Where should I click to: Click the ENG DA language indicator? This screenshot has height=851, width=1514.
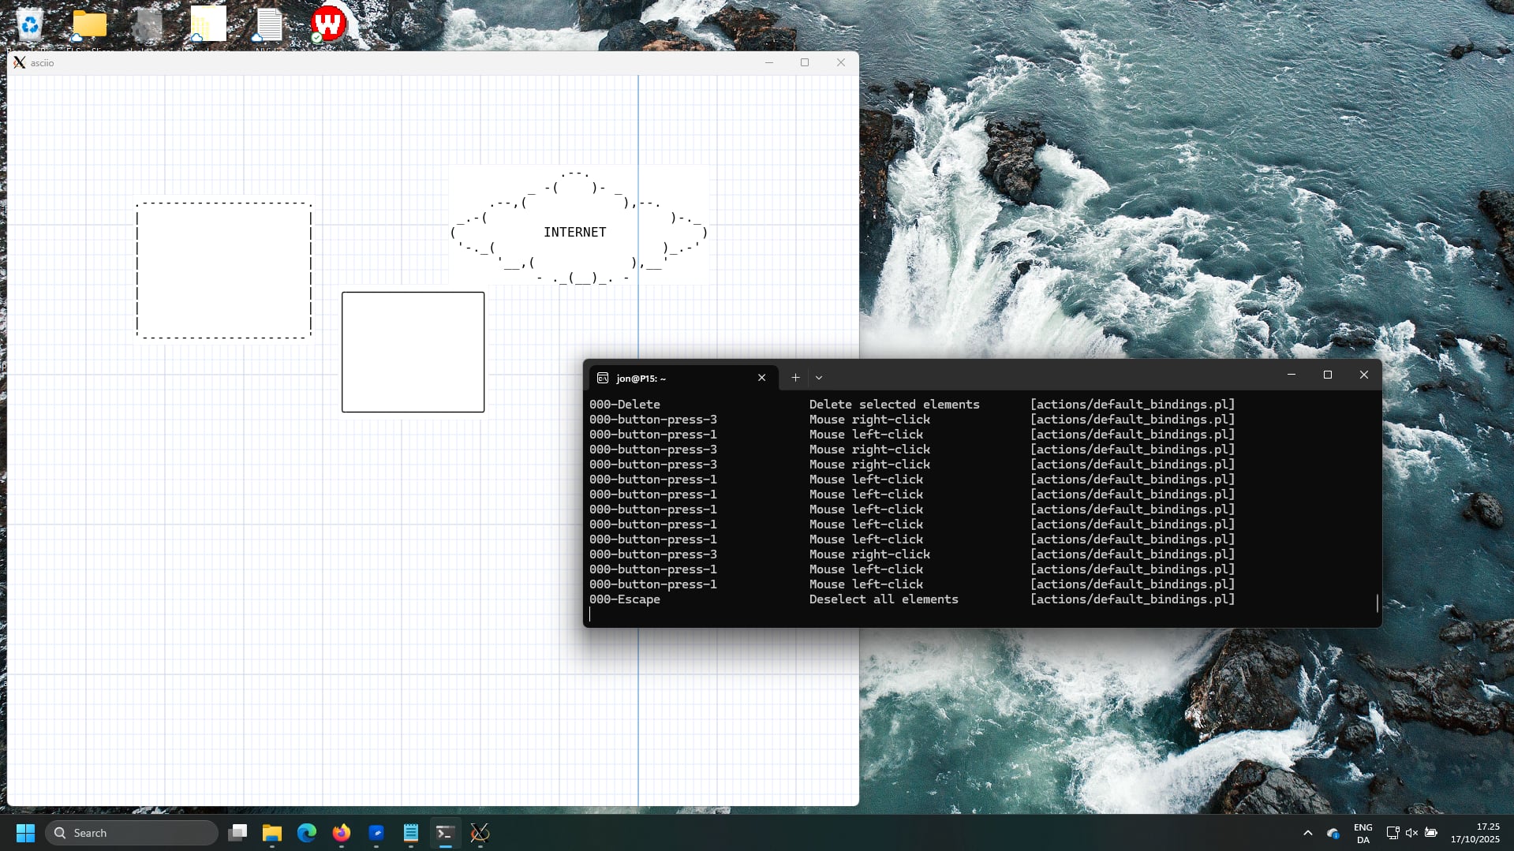(1363, 833)
